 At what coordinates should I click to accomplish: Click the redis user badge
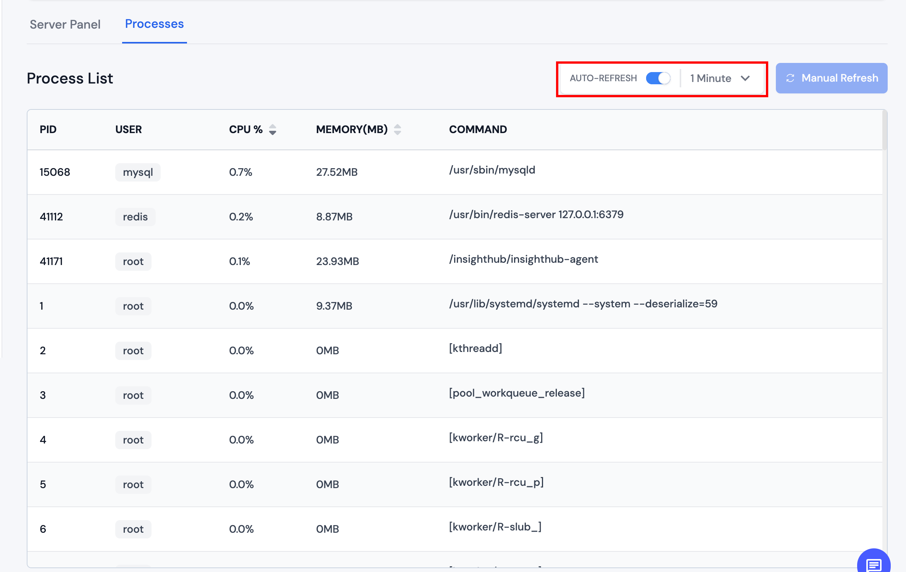[135, 217]
